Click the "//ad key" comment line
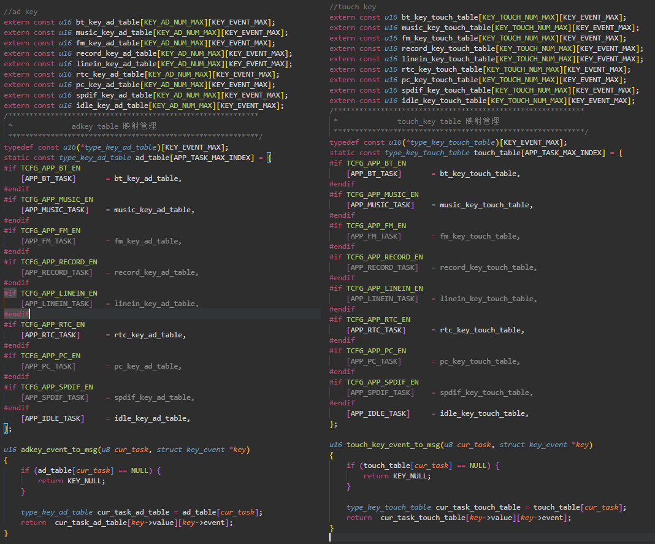Screen dimensions: 655x544 [20, 12]
